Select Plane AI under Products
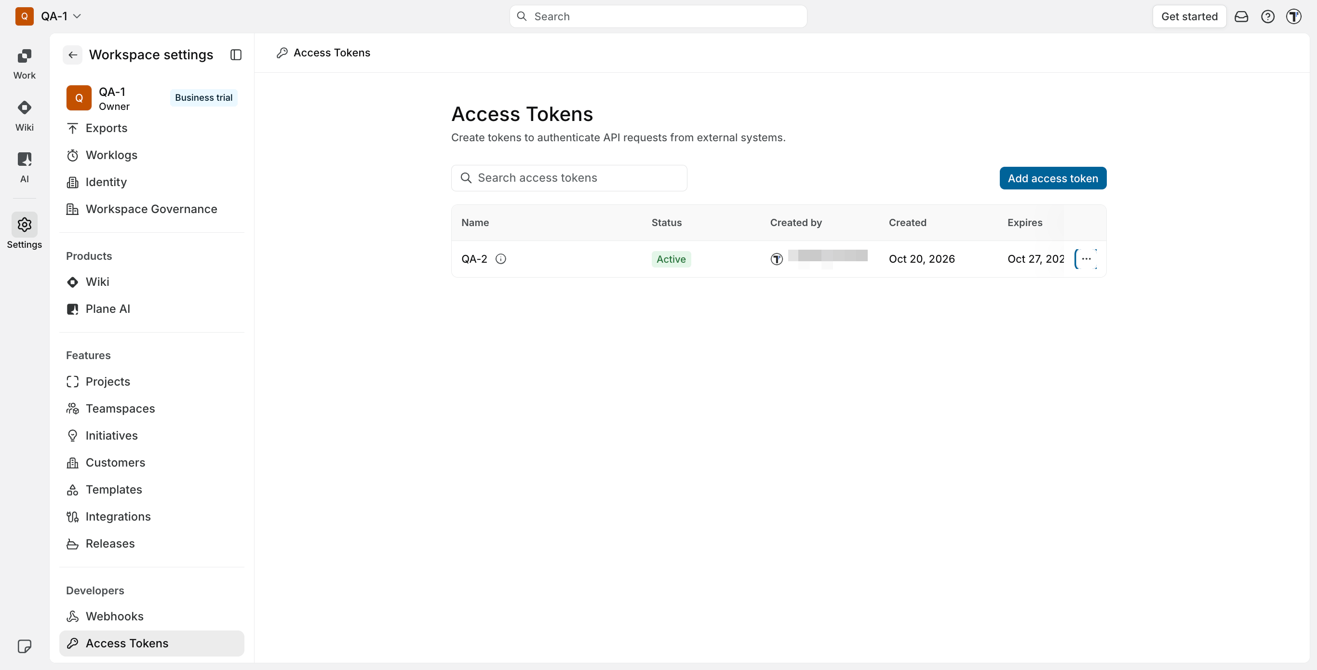 pos(152,308)
